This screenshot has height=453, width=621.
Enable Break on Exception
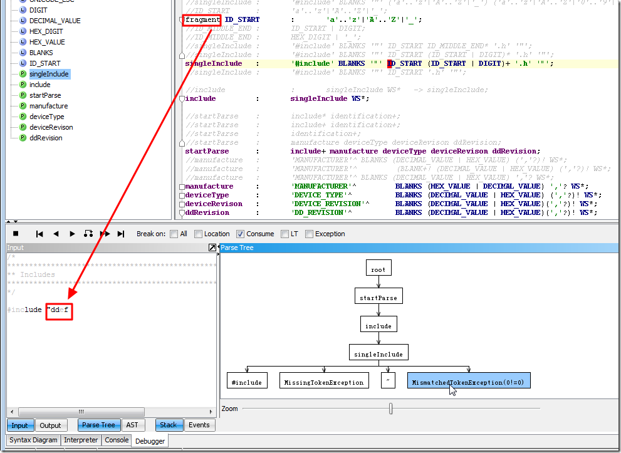[310, 234]
